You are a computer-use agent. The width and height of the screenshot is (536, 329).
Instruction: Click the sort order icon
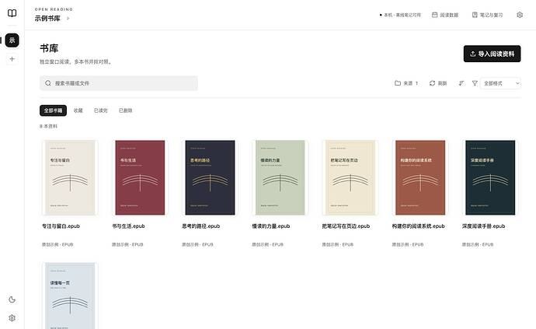point(461,83)
